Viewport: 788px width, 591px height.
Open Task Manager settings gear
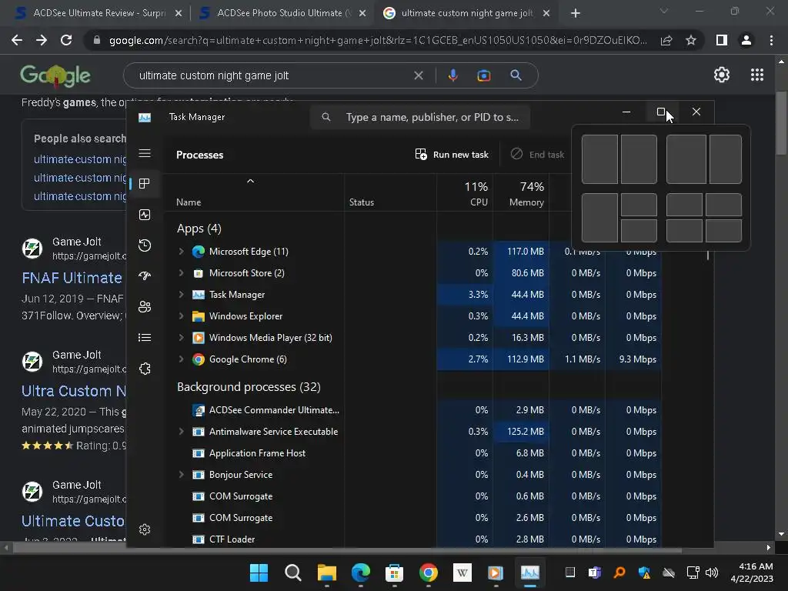(x=145, y=529)
